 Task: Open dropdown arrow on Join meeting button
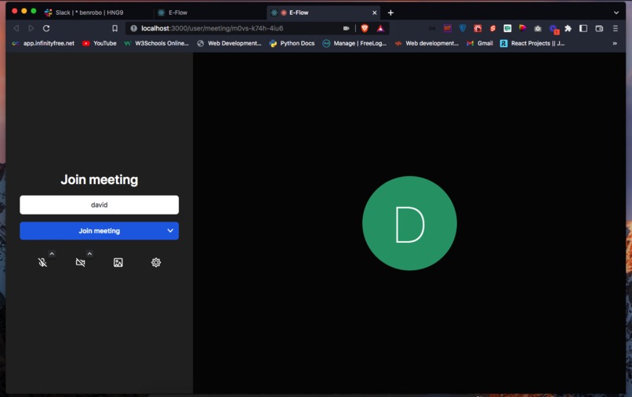click(170, 231)
